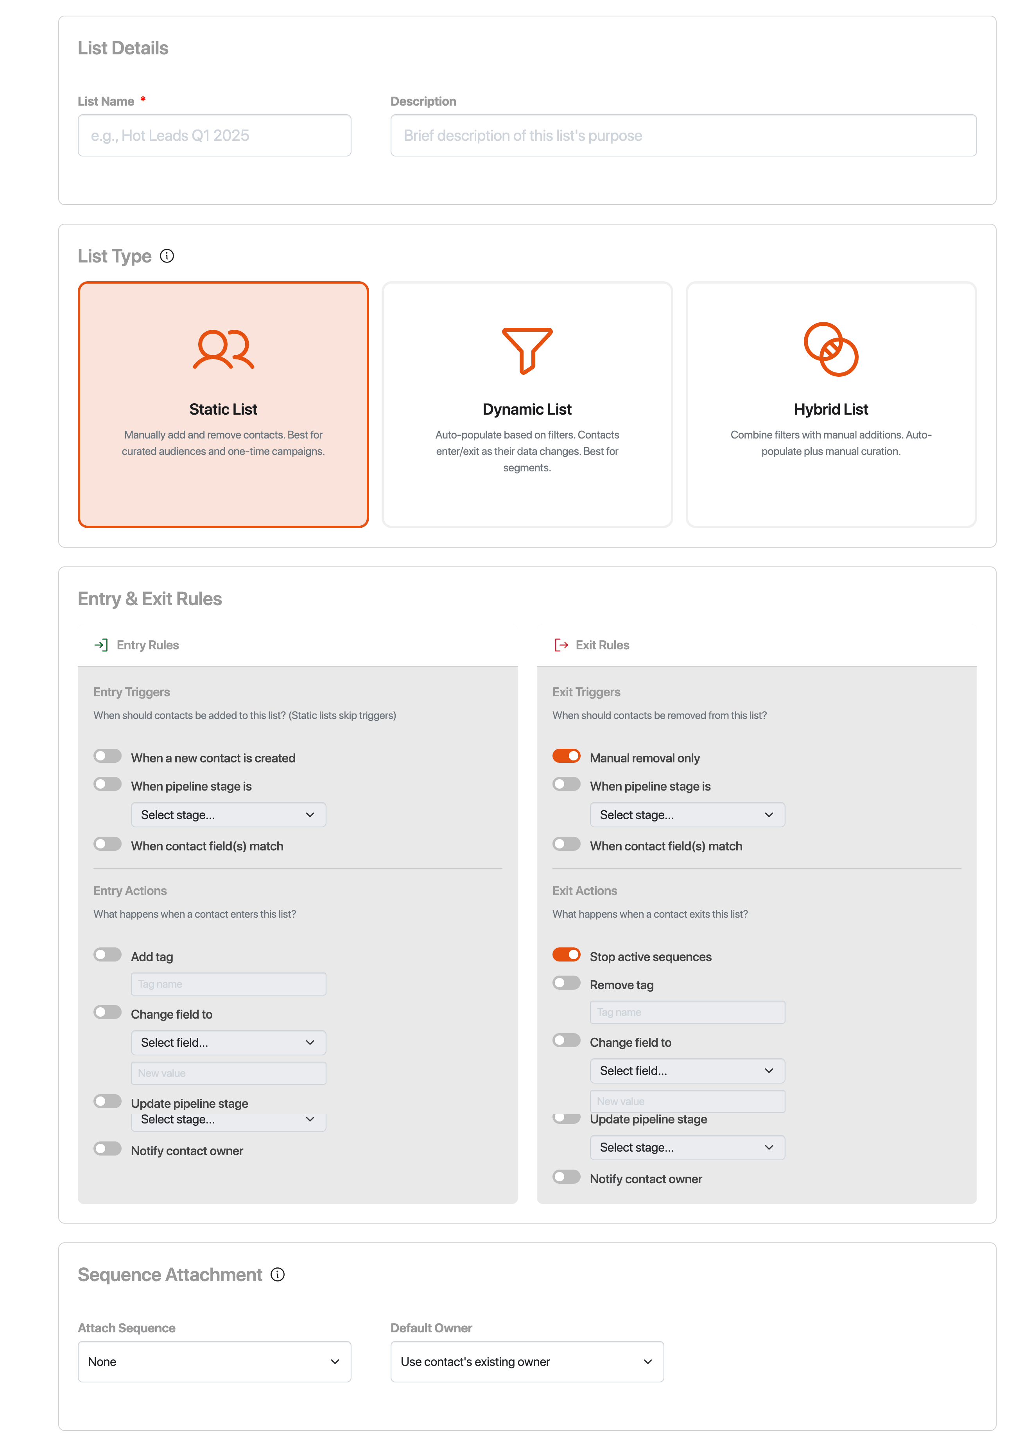Enable the 'Remove tag' exit action
This screenshot has height=1445, width=1033.
click(566, 982)
